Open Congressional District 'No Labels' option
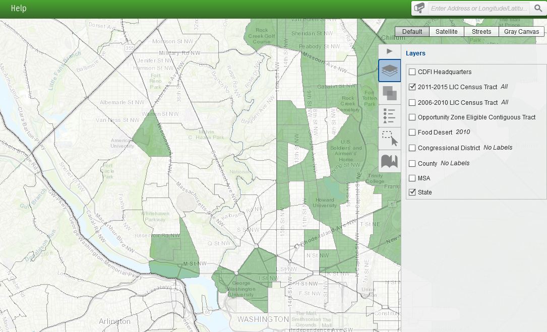 [498, 148]
